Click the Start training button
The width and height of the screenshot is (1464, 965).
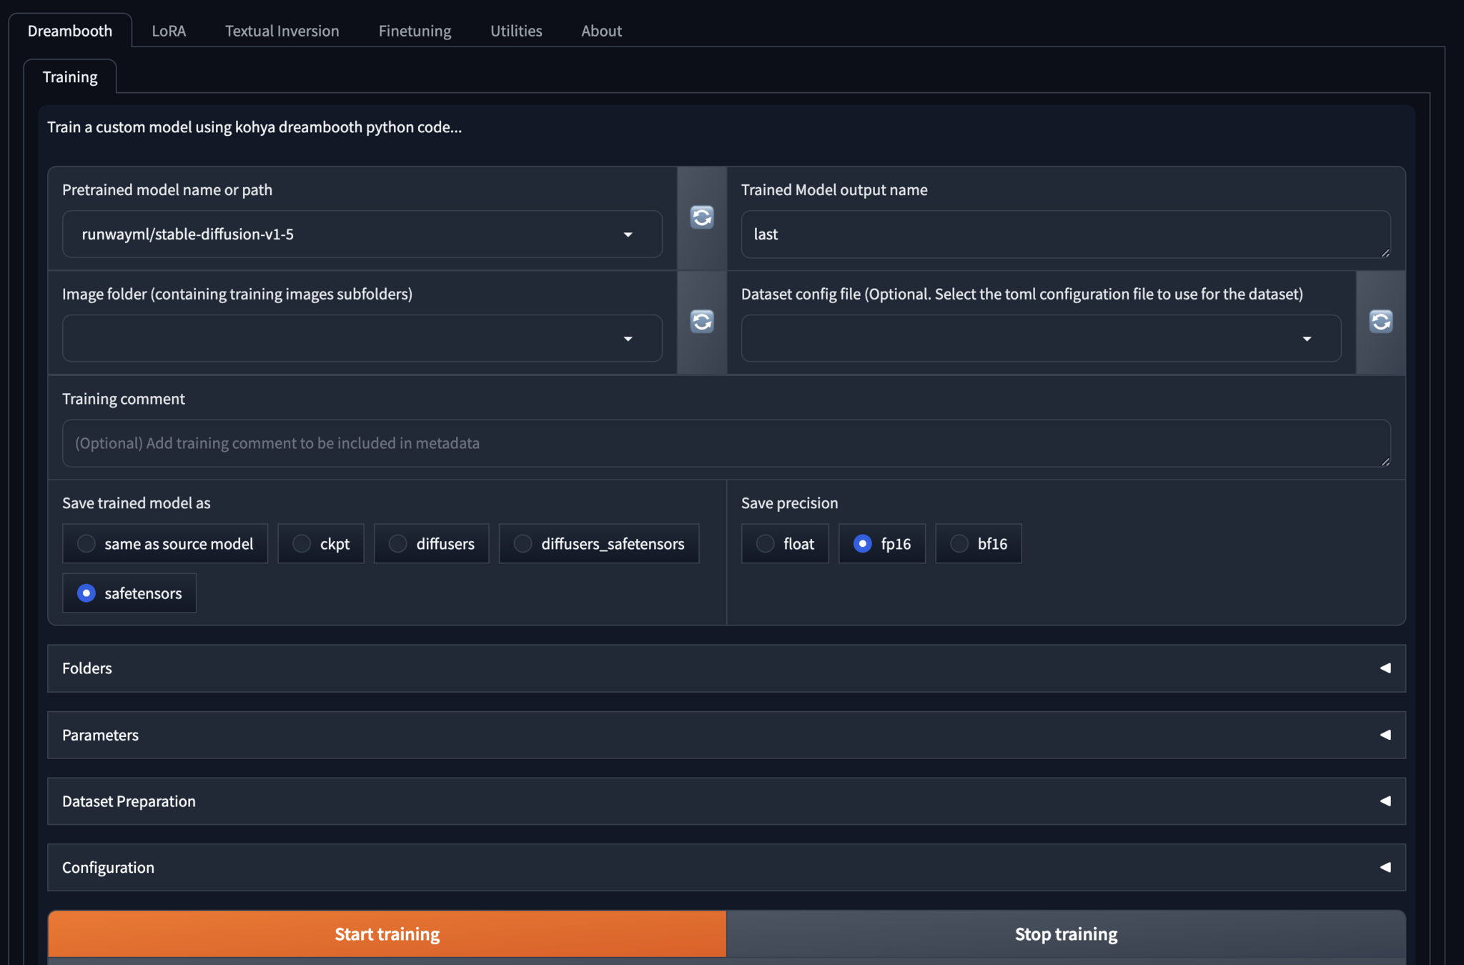[x=387, y=934]
